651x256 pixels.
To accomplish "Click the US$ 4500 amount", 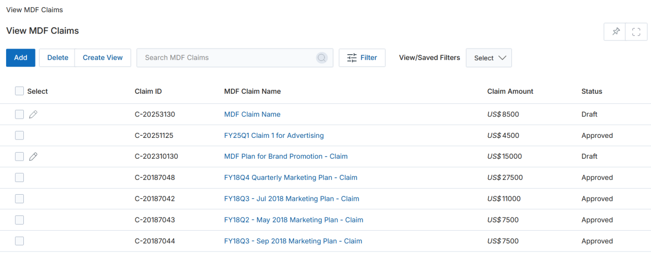I will pyautogui.click(x=503, y=135).
